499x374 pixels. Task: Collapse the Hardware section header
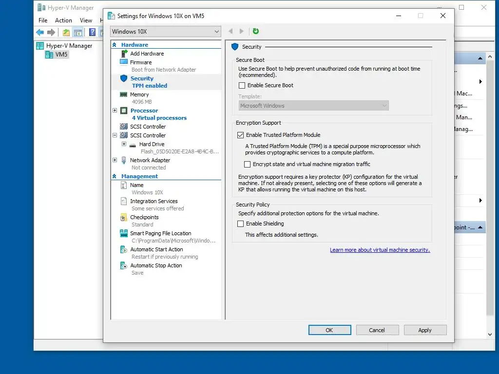[x=115, y=45]
